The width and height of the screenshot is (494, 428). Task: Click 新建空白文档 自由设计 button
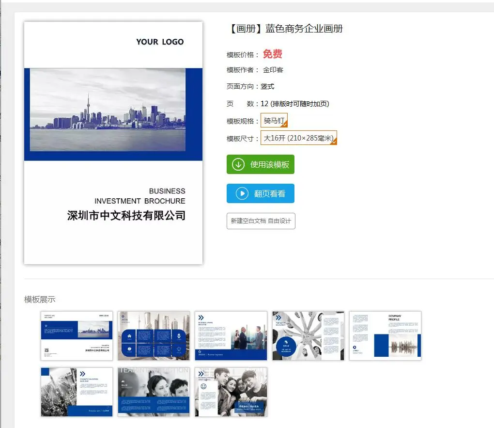(x=261, y=221)
